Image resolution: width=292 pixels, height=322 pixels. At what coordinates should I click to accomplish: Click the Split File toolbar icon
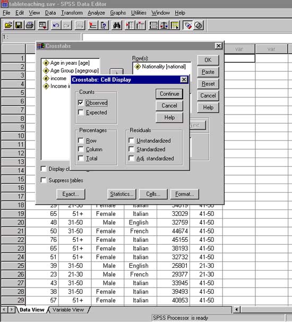(153, 25)
